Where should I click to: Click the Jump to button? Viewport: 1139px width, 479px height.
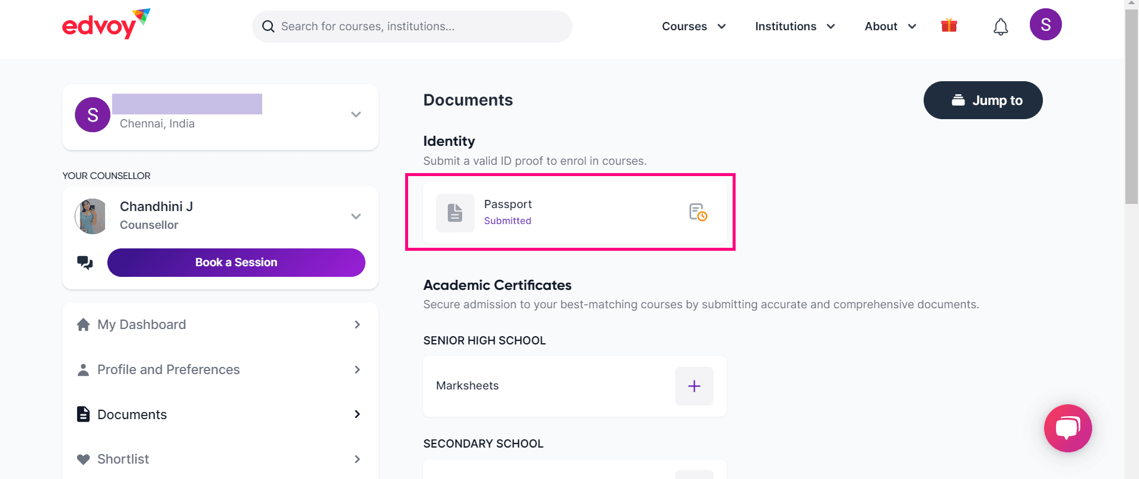983,100
